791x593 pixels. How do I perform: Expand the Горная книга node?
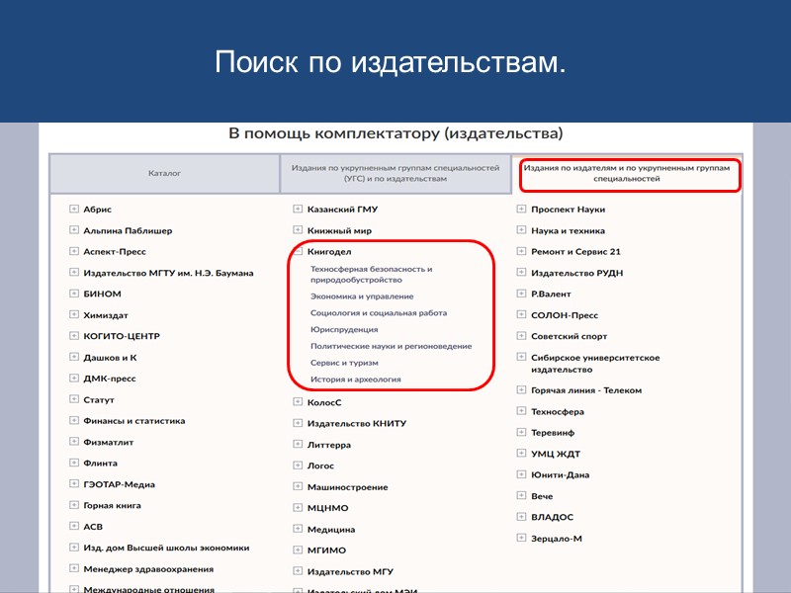74,505
